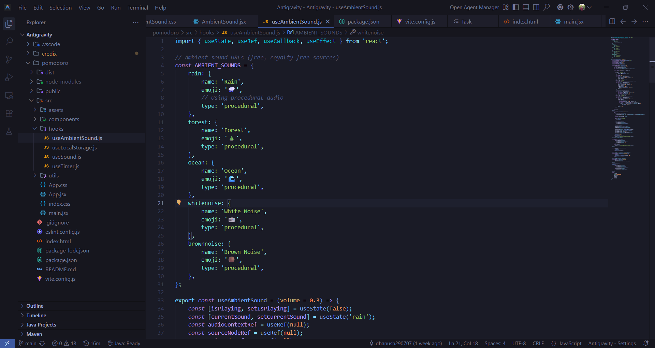This screenshot has height=348, width=655.
Task: Expand the Outline section
Action: [35, 306]
